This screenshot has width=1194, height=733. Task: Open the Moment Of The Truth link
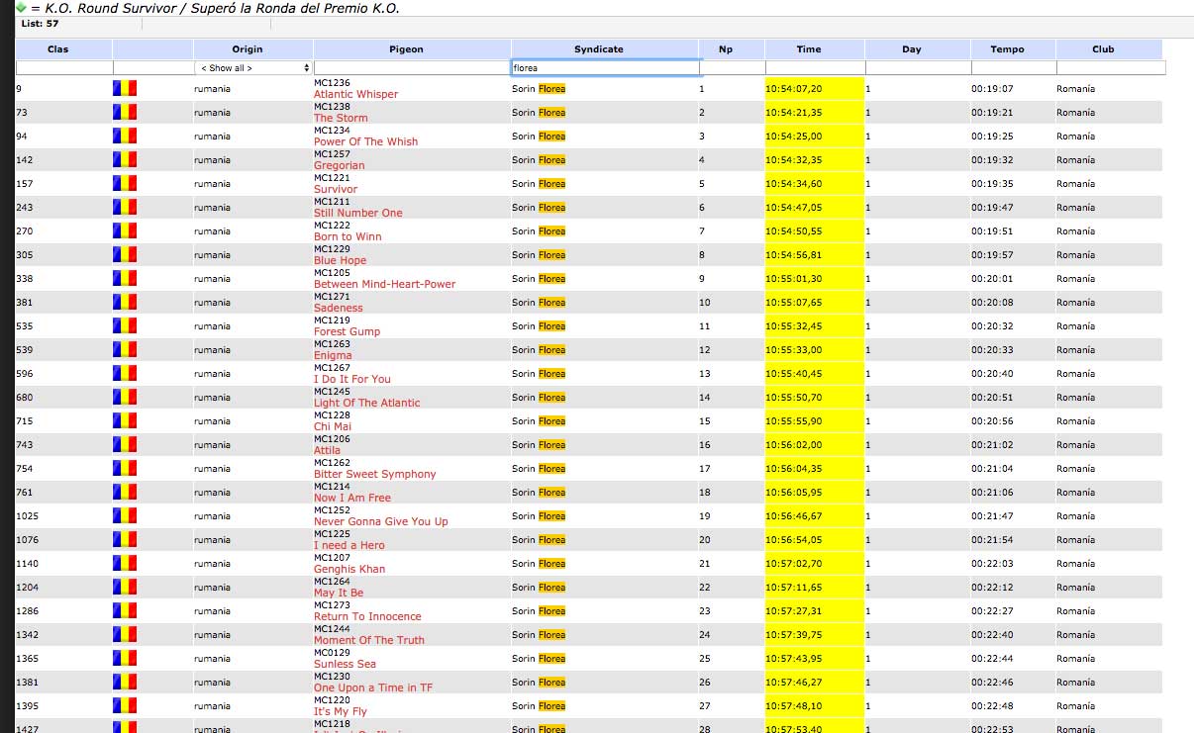coord(369,640)
